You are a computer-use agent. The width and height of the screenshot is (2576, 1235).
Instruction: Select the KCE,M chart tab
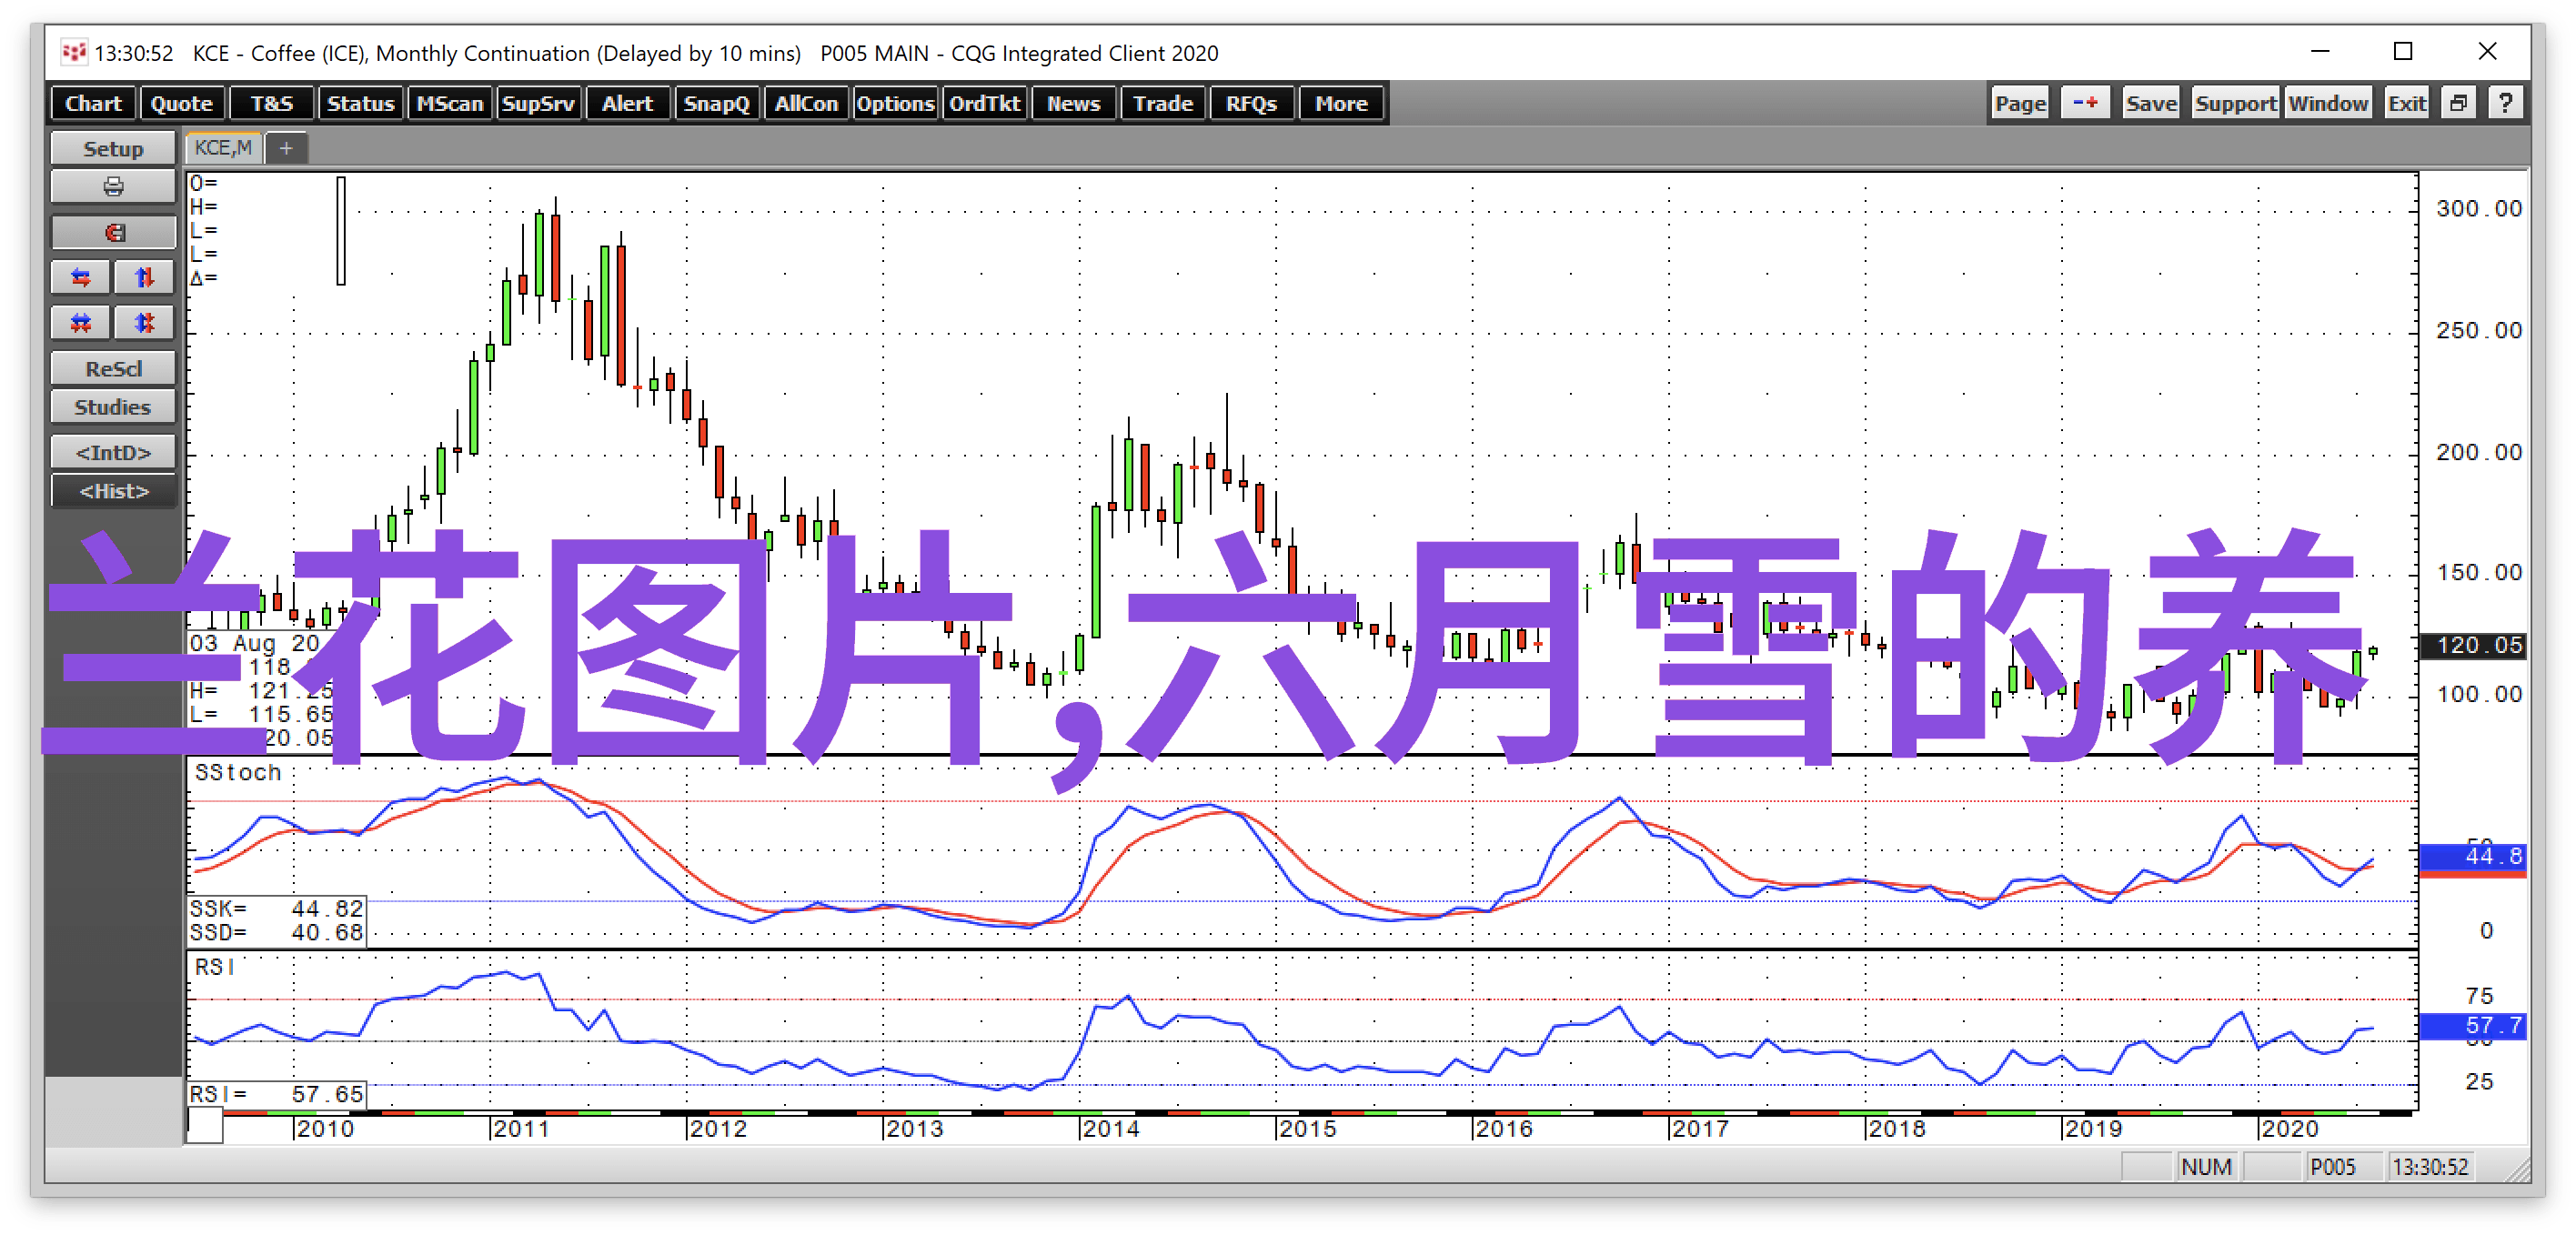[223, 148]
